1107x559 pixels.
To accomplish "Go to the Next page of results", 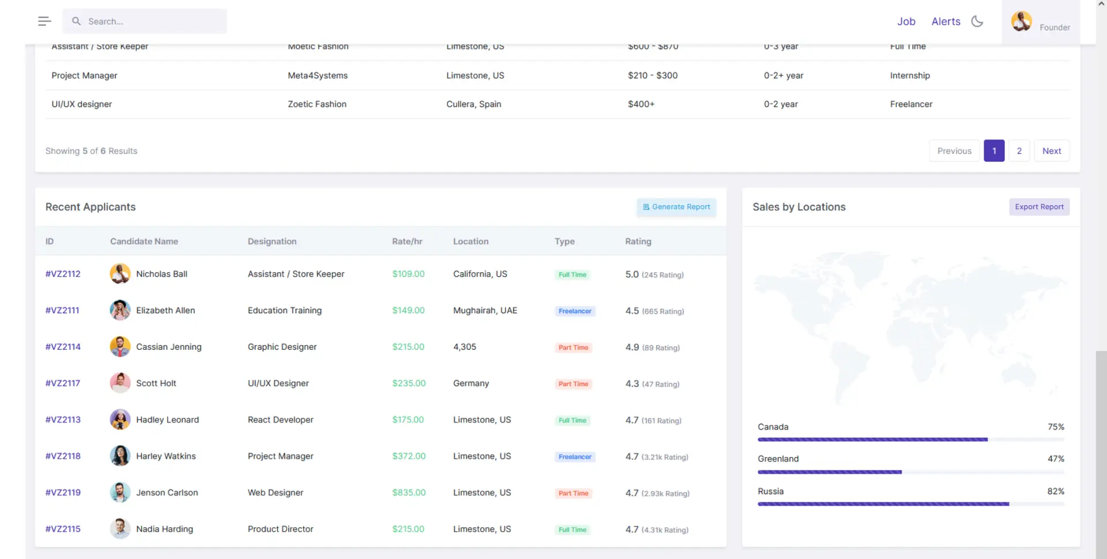I will pyautogui.click(x=1052, y=150).
